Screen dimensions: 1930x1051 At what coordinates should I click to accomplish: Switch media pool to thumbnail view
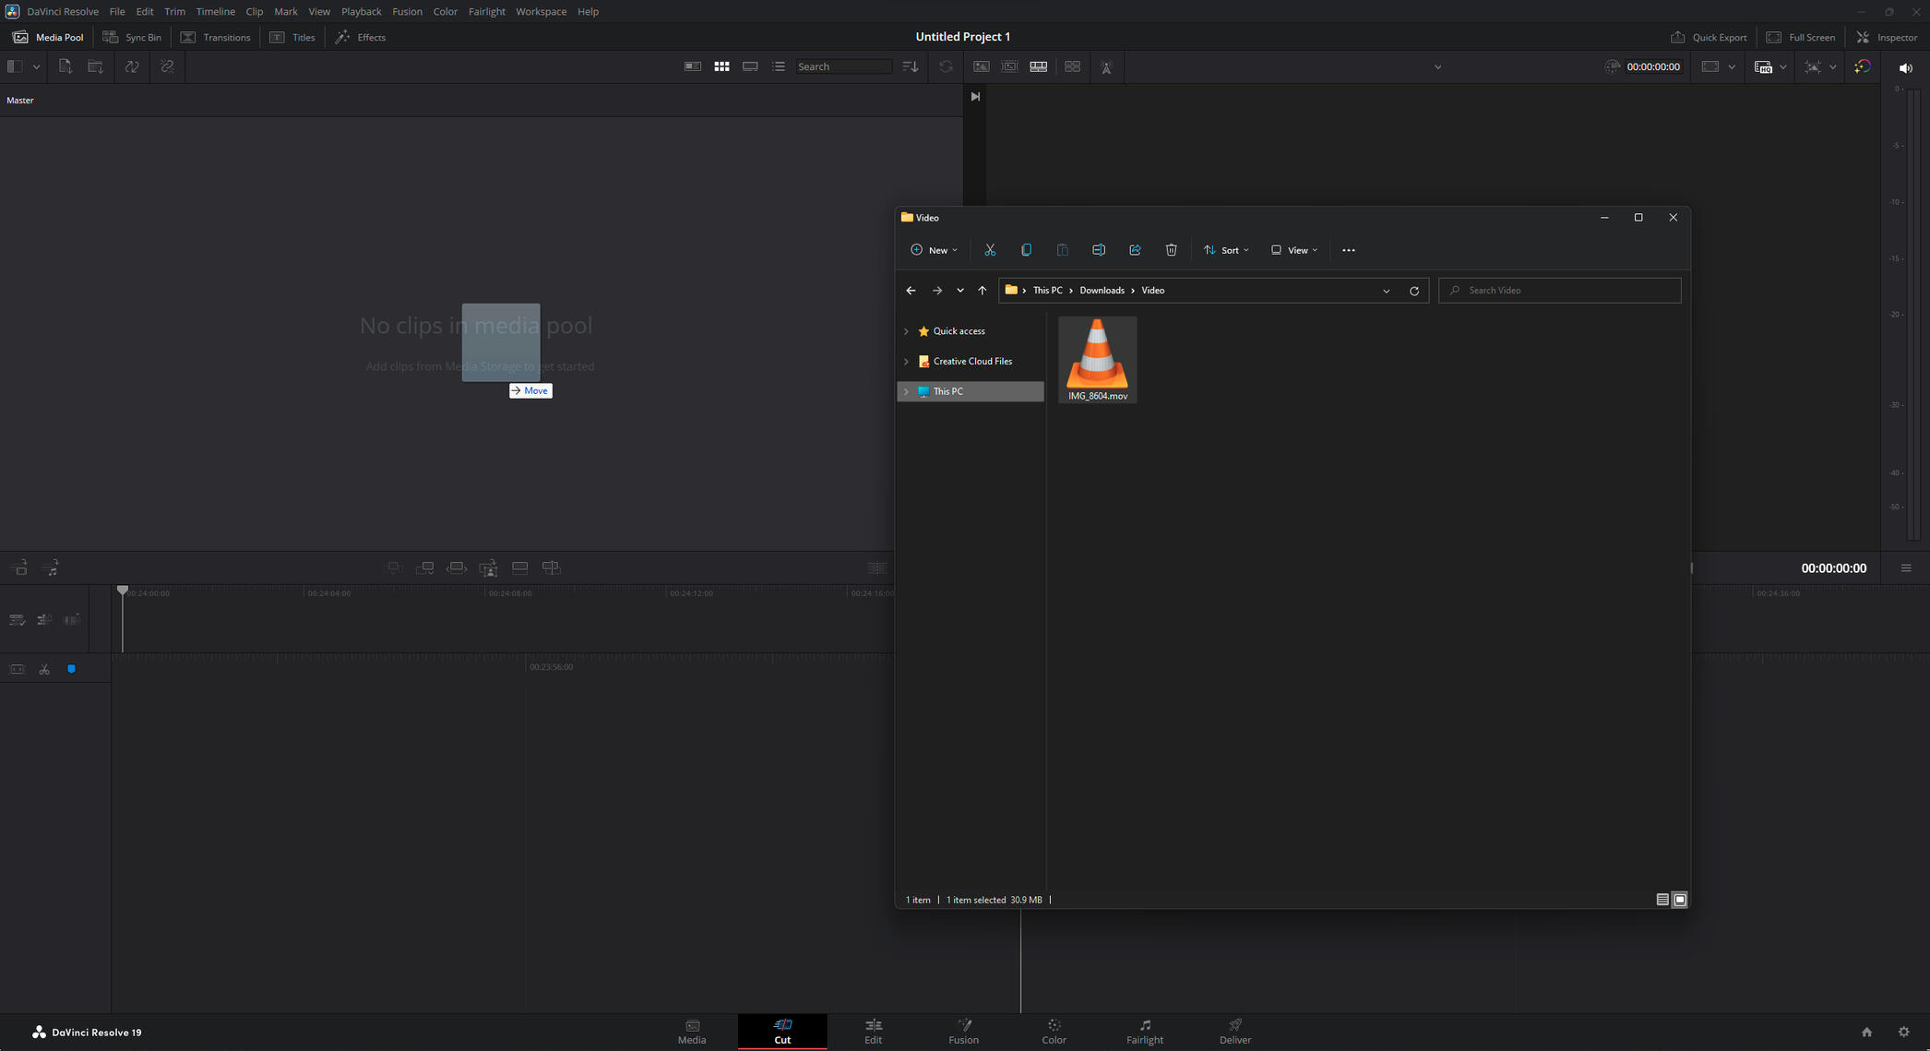[721, 66]
